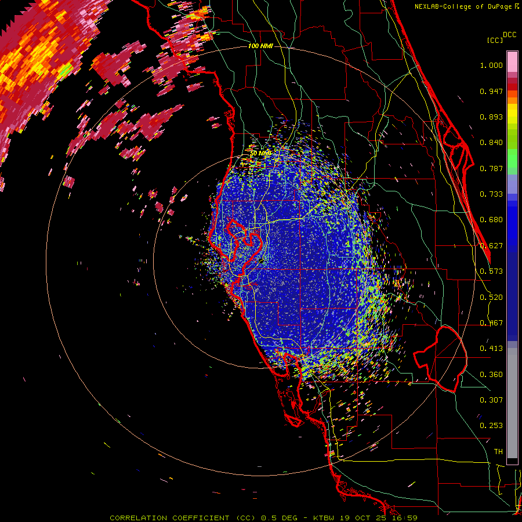Click the 1.000 legend value

(491, 65)
